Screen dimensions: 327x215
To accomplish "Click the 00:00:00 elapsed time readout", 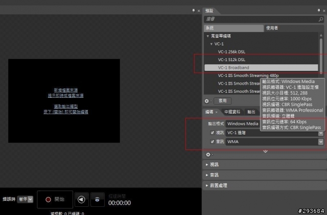I will pos(120,203).
